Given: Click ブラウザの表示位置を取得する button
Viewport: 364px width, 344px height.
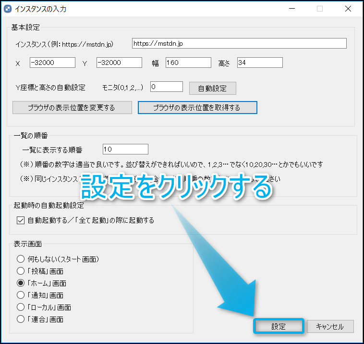Looking at the screenshot, I should [197, 107].
